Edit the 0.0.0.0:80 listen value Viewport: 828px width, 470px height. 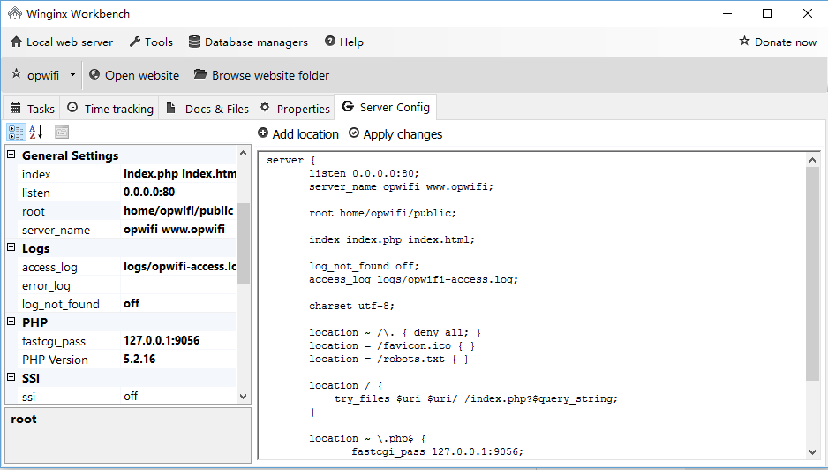179,193
